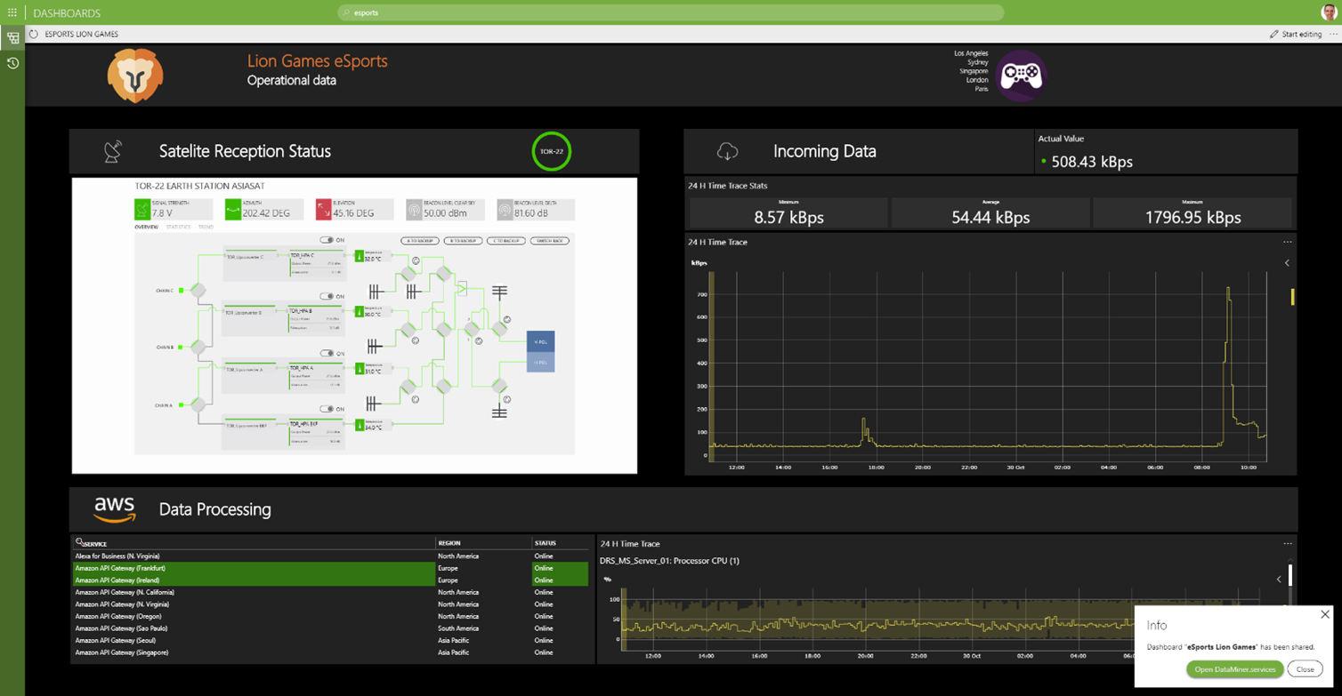This screenshot has width=1342, height=696.
Task: Open the options menu of the Data Processing 24 H Time Trace
Action: [x=1287, y=543]
